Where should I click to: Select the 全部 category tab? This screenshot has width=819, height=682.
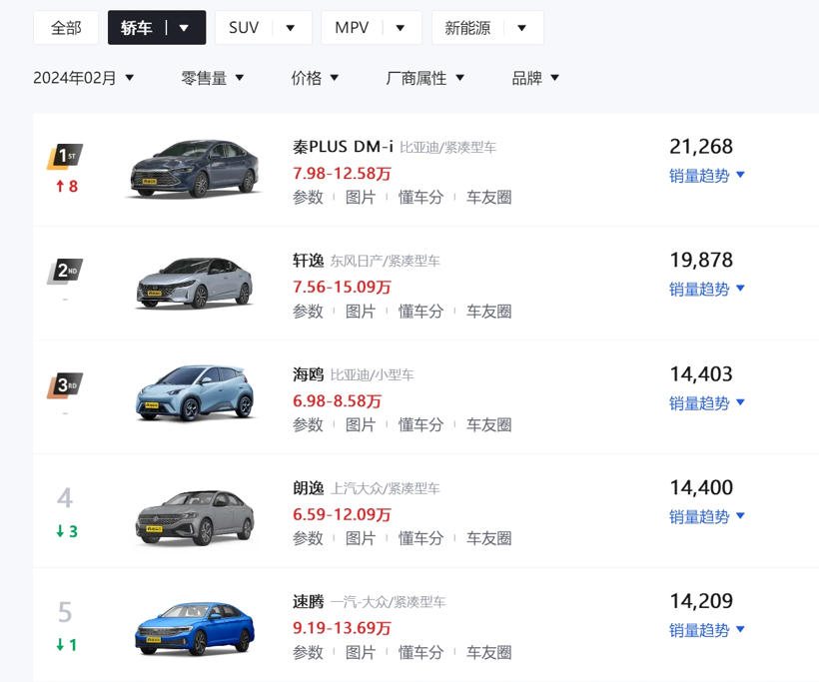point(66,28)
